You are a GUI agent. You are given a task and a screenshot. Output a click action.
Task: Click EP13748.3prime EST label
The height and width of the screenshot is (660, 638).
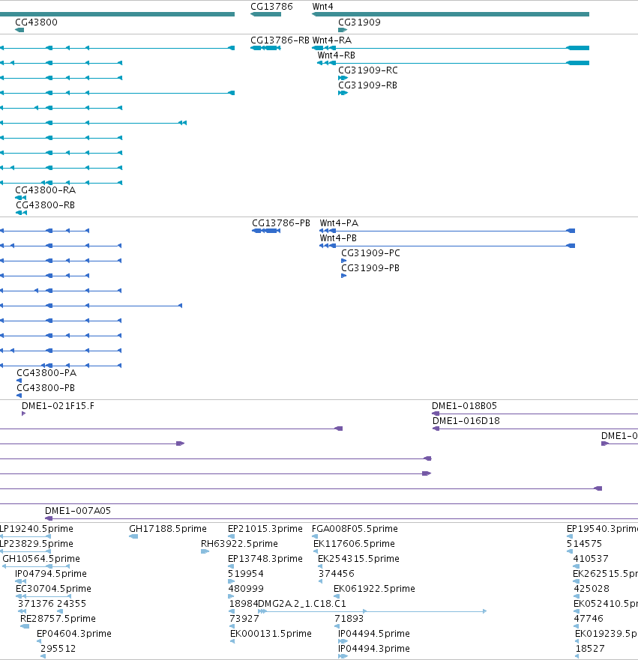click(x=265, y=559)
